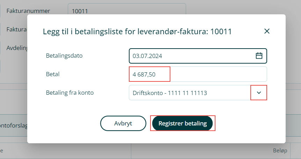
Task: Focus the Betalingsdato date 03.07.2024
Action: point(147,56)
